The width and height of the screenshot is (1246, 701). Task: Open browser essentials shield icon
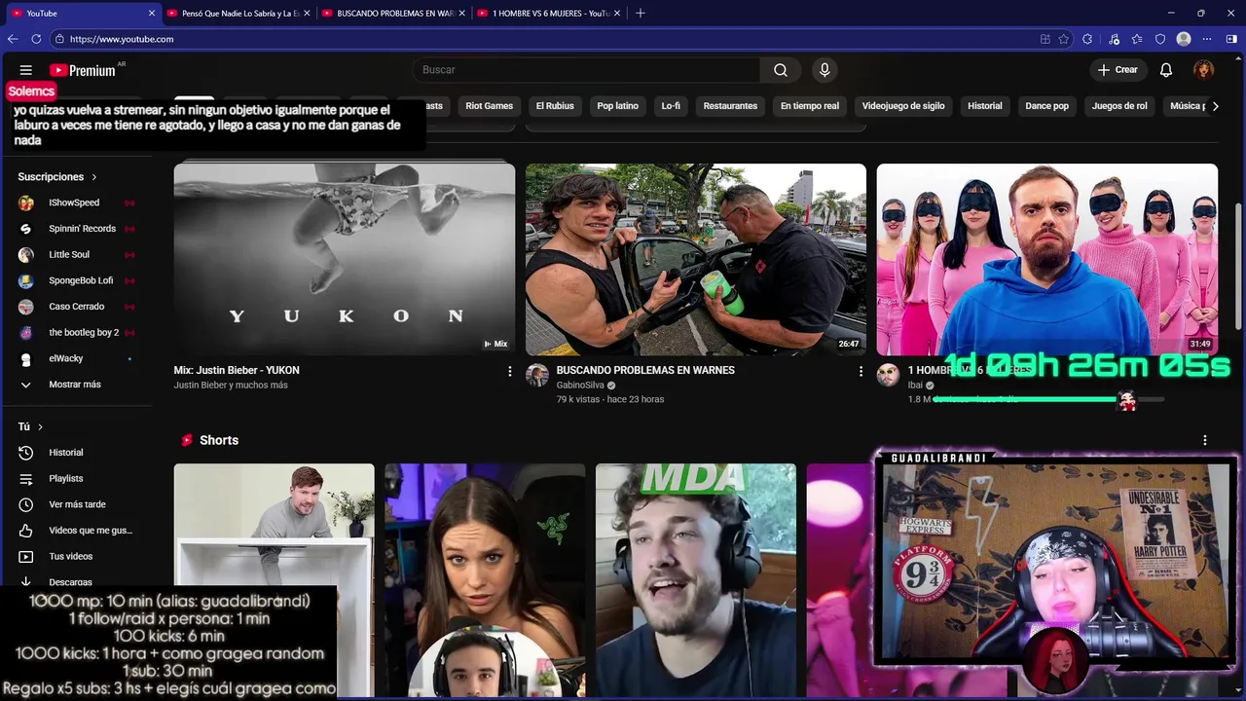click(x=1160, y=39)
